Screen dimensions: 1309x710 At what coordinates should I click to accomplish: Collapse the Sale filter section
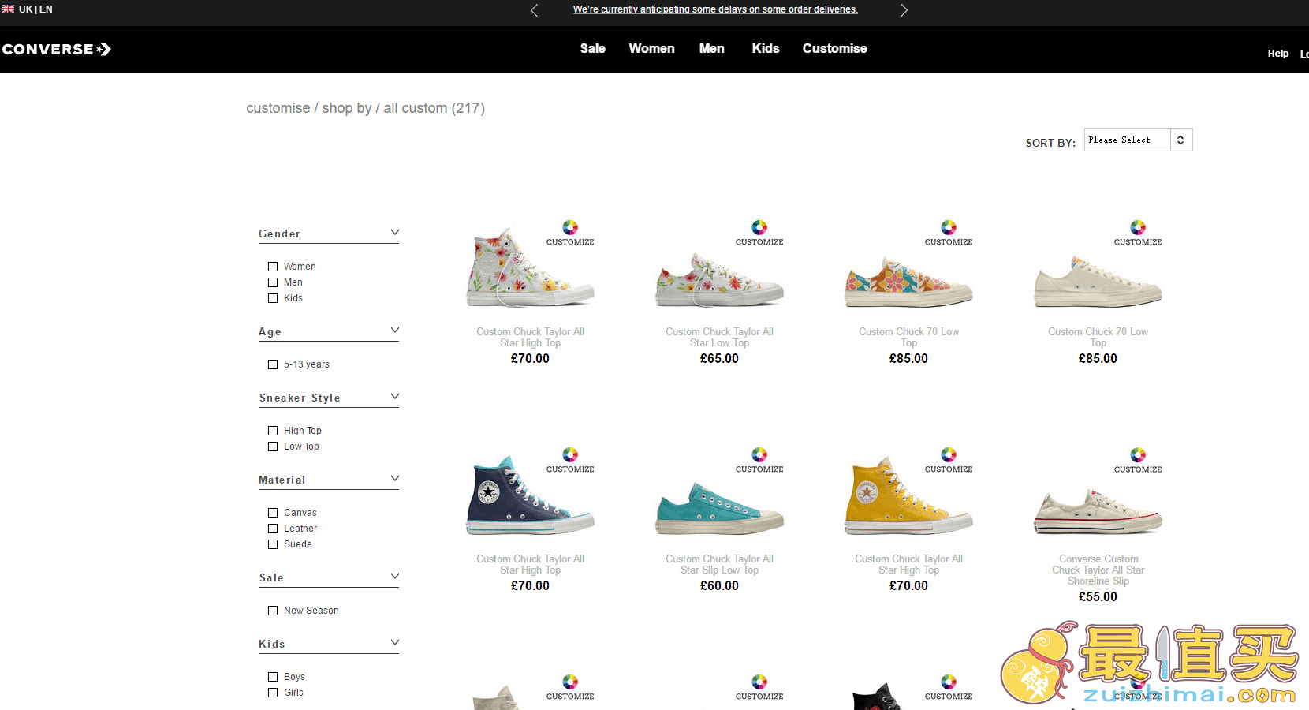pyautogui.click(x=395, y=577)
